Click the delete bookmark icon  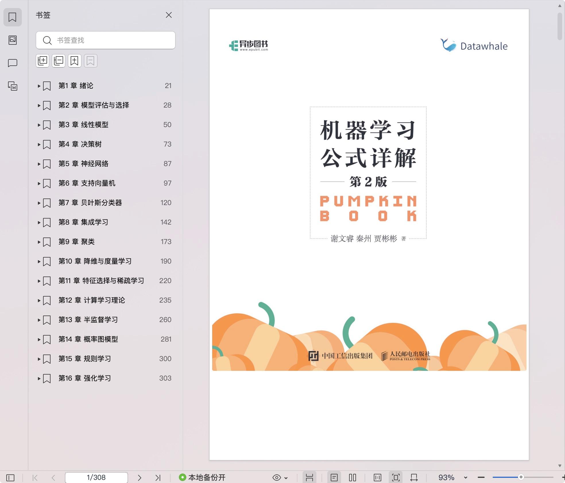91,61
